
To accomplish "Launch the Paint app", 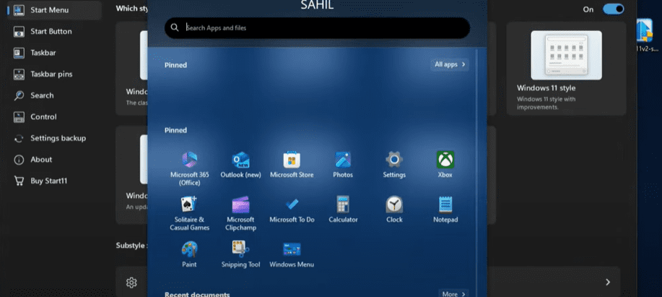I will coord(189,249).
